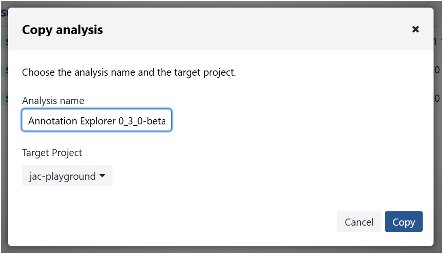Click dimmed backdrop below the dialog

coord(221,250)
